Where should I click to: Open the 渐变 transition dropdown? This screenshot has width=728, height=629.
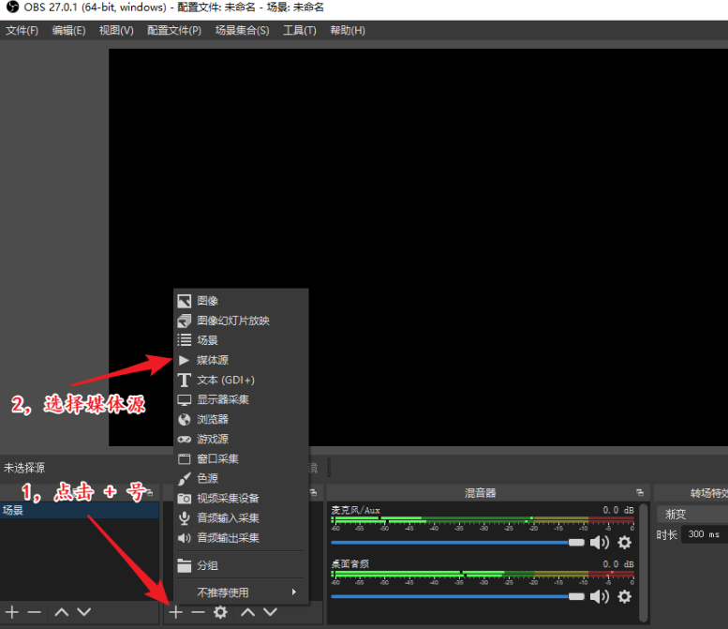click(692, 515)
